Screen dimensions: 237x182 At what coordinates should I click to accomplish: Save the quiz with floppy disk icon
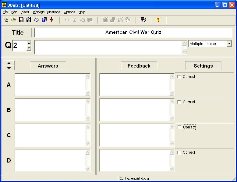click(x=21, y=20)
